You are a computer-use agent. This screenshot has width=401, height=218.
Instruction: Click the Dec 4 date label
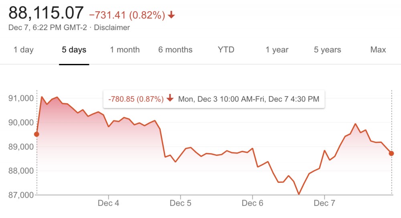pyautogui.click(x=108, y=203)
